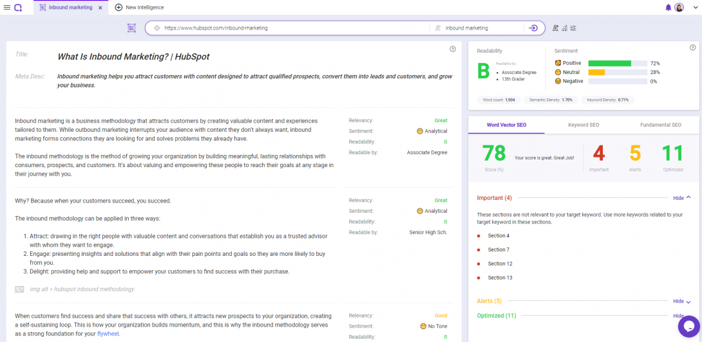Click the first analysis icon right of search bar

pos(556,28)
